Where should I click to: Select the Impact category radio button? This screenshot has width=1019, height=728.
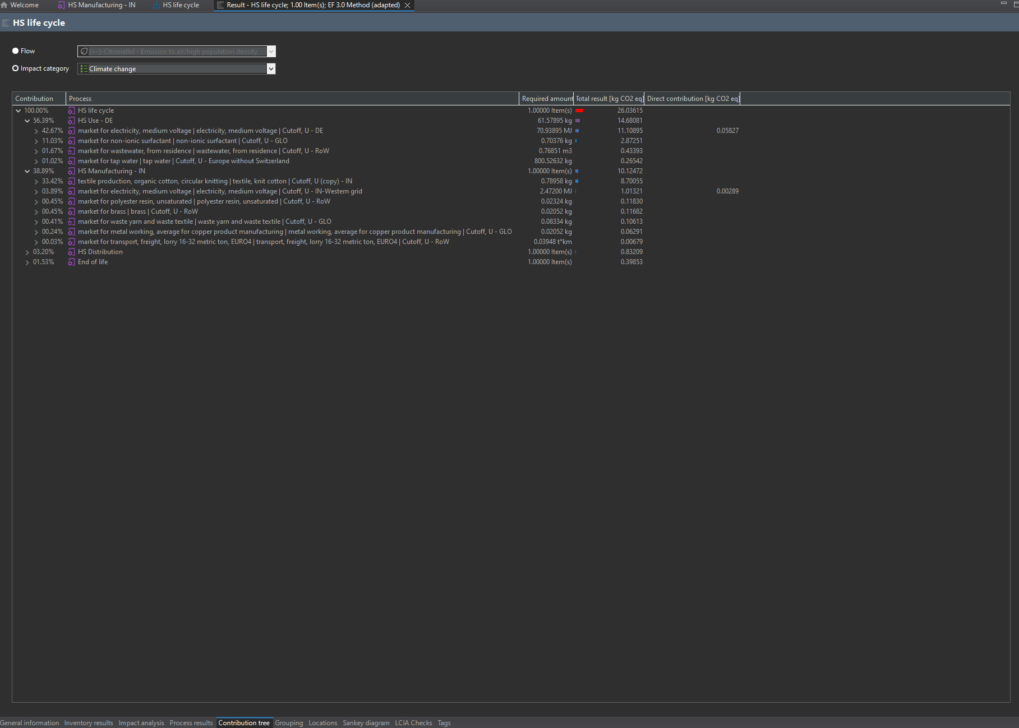click(x=16, y=68)
